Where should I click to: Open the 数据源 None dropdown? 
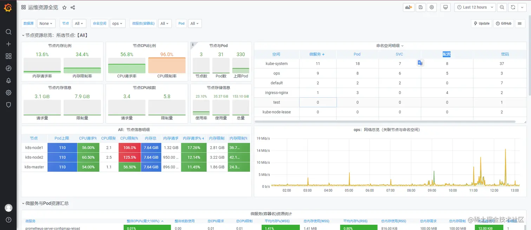click(46, 24)
